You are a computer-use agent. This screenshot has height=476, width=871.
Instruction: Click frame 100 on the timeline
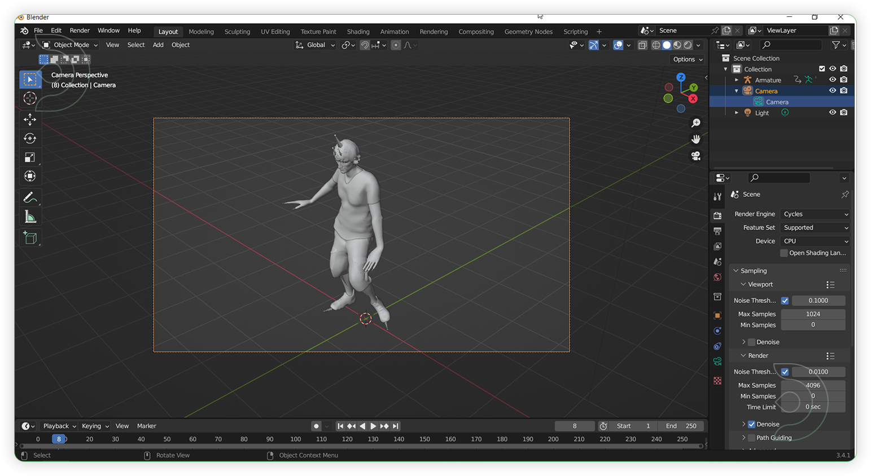295,439
